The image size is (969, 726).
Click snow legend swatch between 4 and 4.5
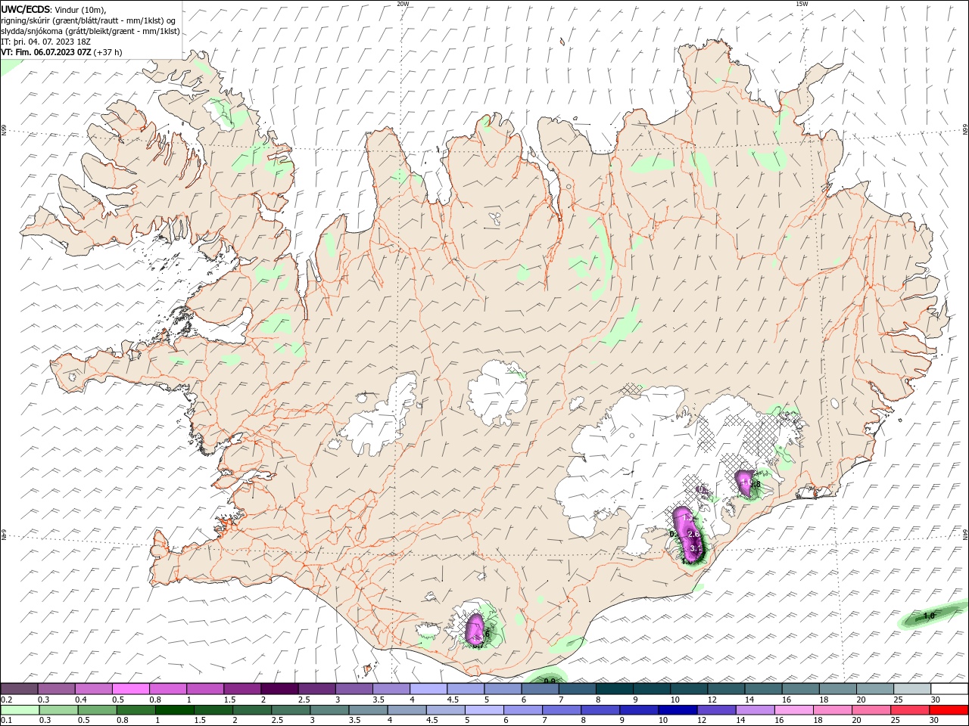coord(428,688)
